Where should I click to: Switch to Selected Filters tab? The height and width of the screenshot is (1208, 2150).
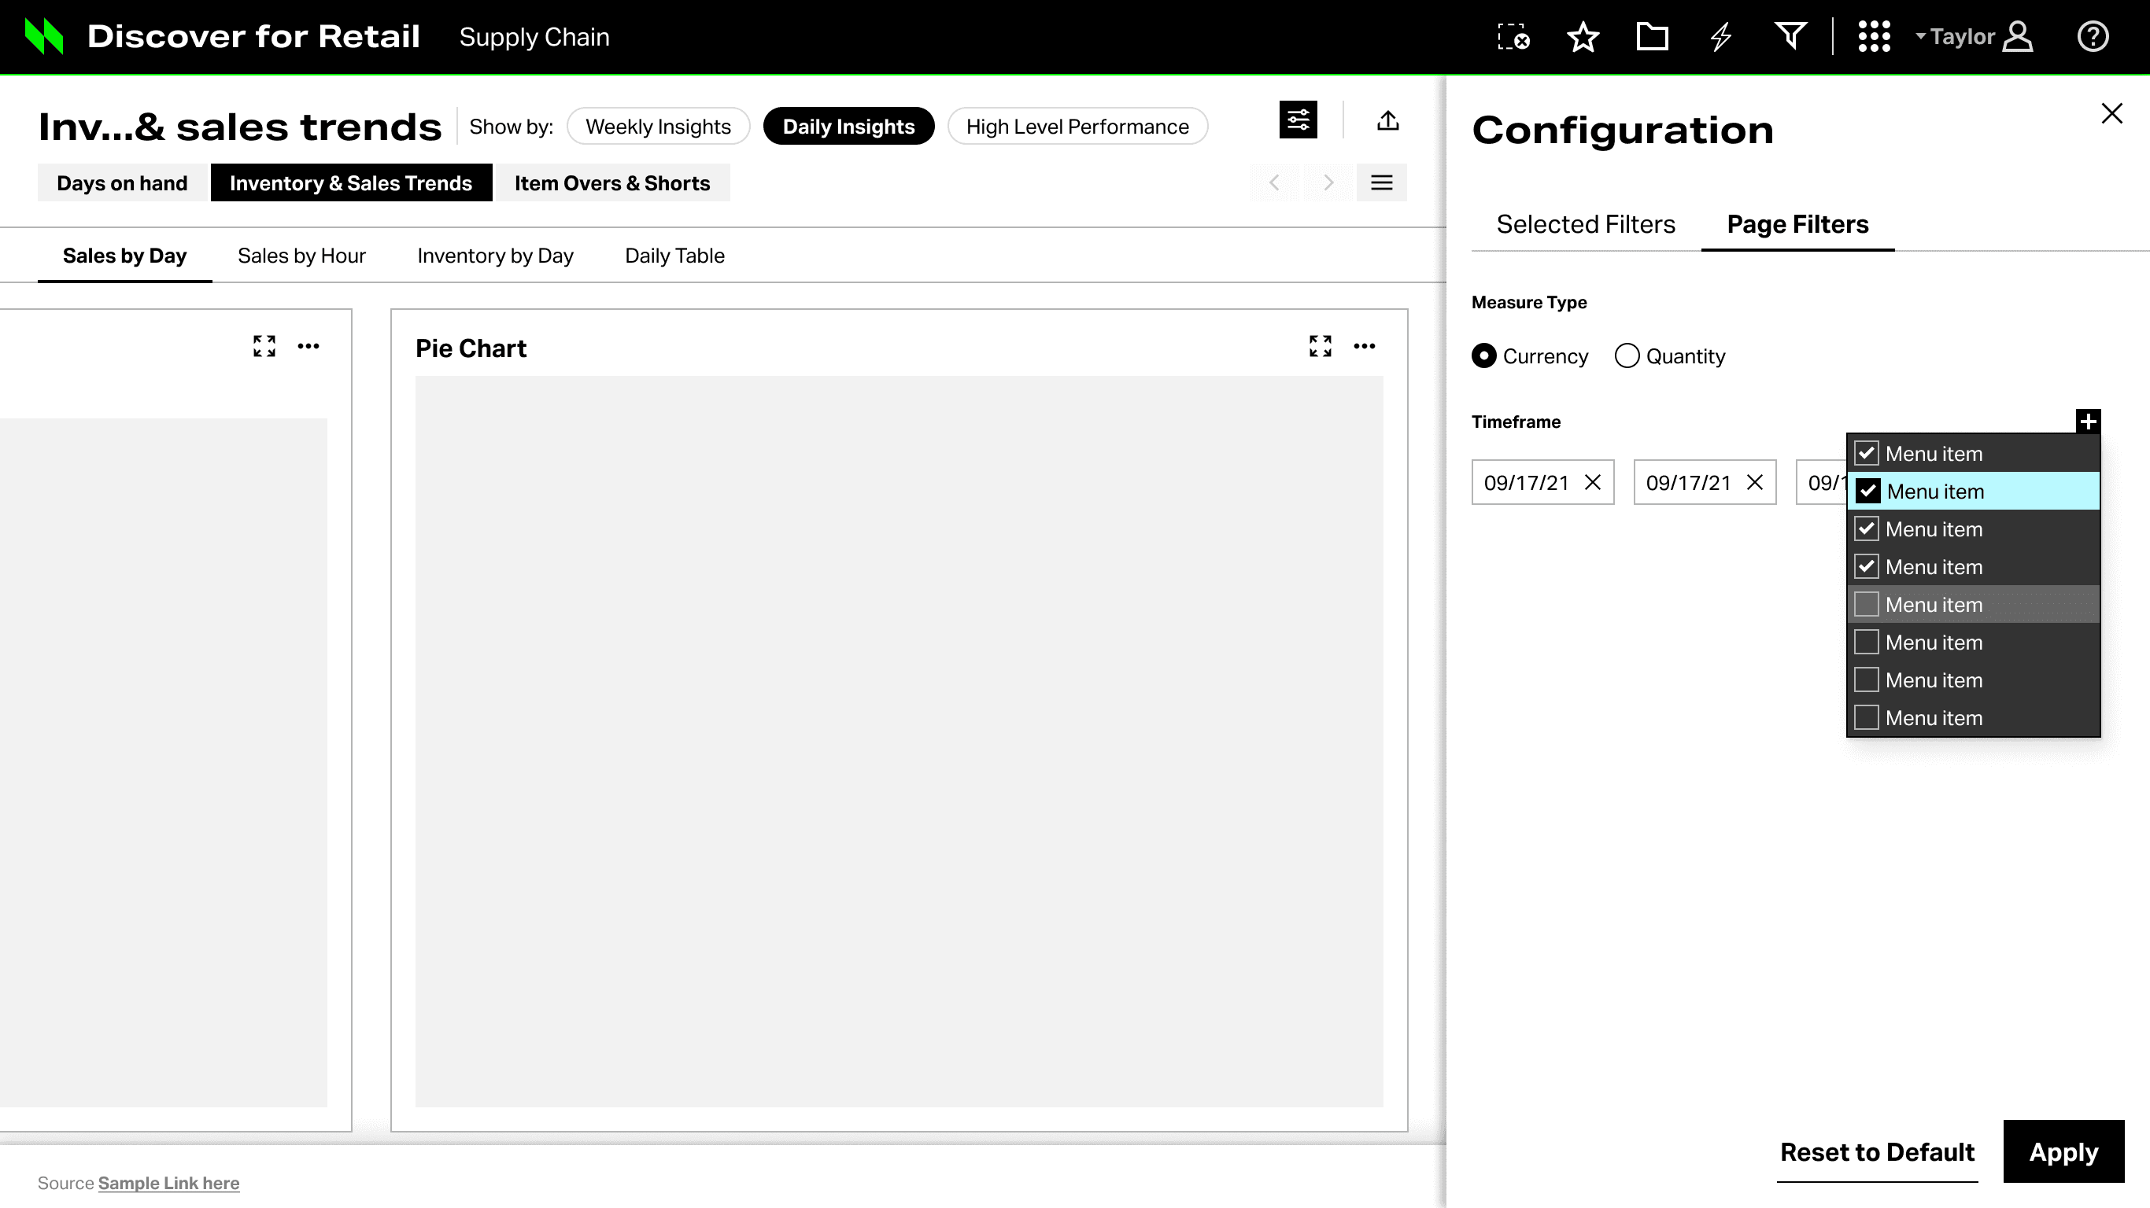tap(1586, 224)
